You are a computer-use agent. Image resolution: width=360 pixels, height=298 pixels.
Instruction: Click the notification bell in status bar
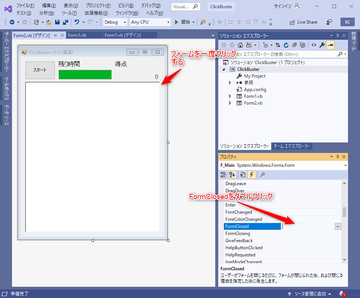click(342, 294)
